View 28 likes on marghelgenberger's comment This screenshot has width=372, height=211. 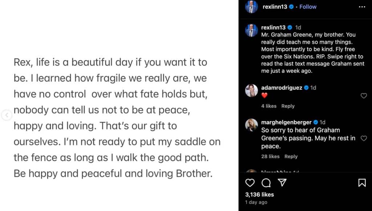(x=270, y=157)
